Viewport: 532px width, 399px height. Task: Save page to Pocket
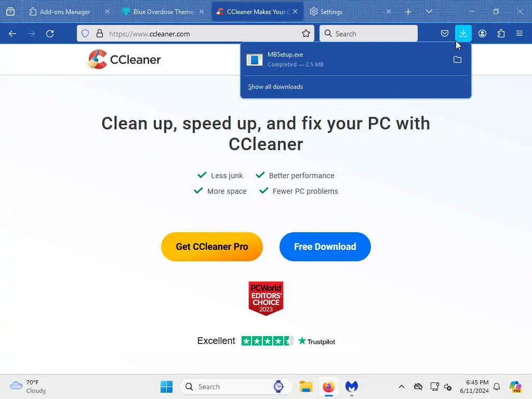click(445, 33)
